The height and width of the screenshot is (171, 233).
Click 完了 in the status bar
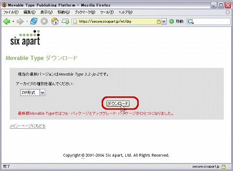click(7, 167)
